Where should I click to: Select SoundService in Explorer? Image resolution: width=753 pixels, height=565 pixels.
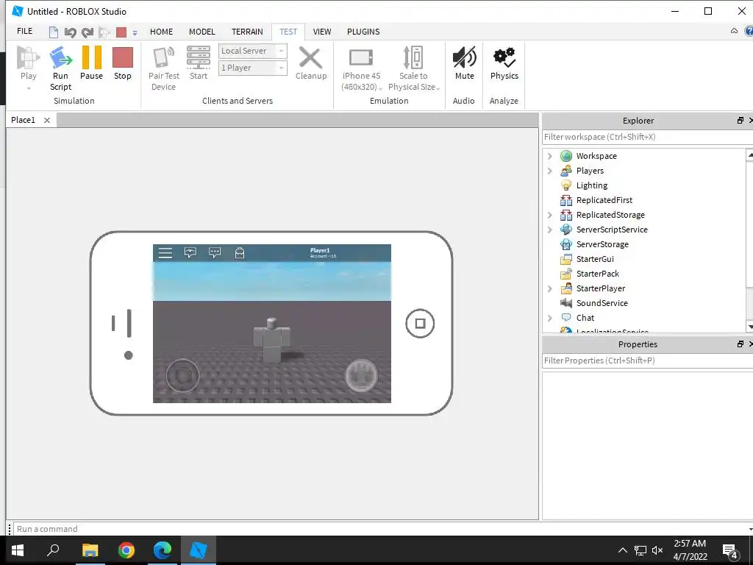[602, 303]
